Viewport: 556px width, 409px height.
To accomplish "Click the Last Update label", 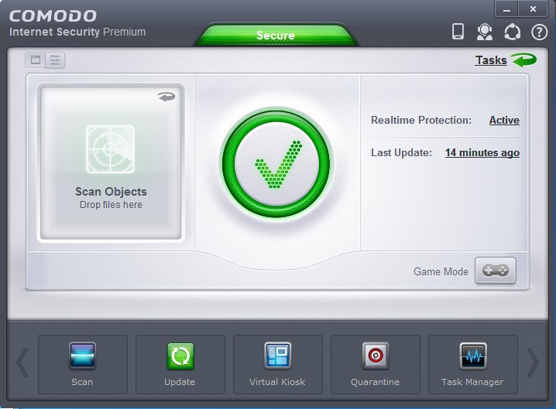I will click(x=401, y=152).
